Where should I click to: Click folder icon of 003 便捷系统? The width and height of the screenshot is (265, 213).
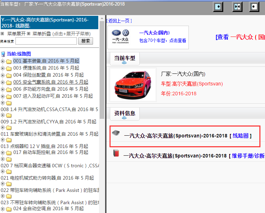click(x=9, y=68)
